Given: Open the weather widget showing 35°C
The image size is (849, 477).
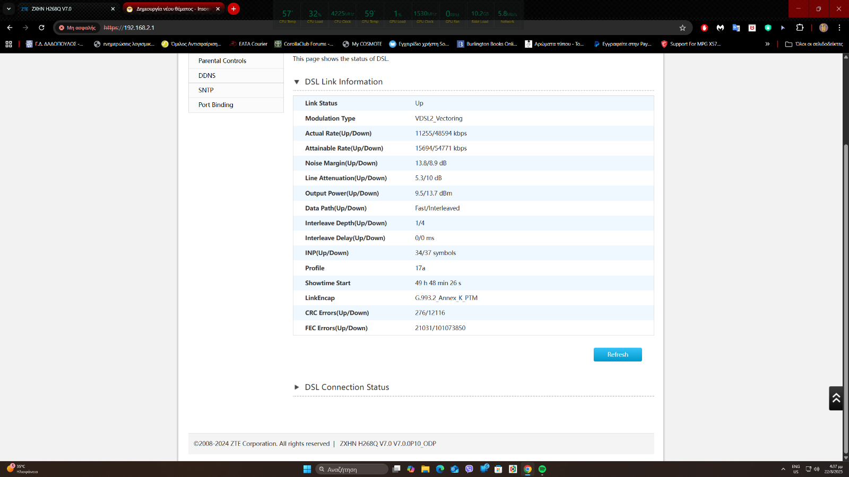Looking at the screenshot, I should (x=22, y=469).
